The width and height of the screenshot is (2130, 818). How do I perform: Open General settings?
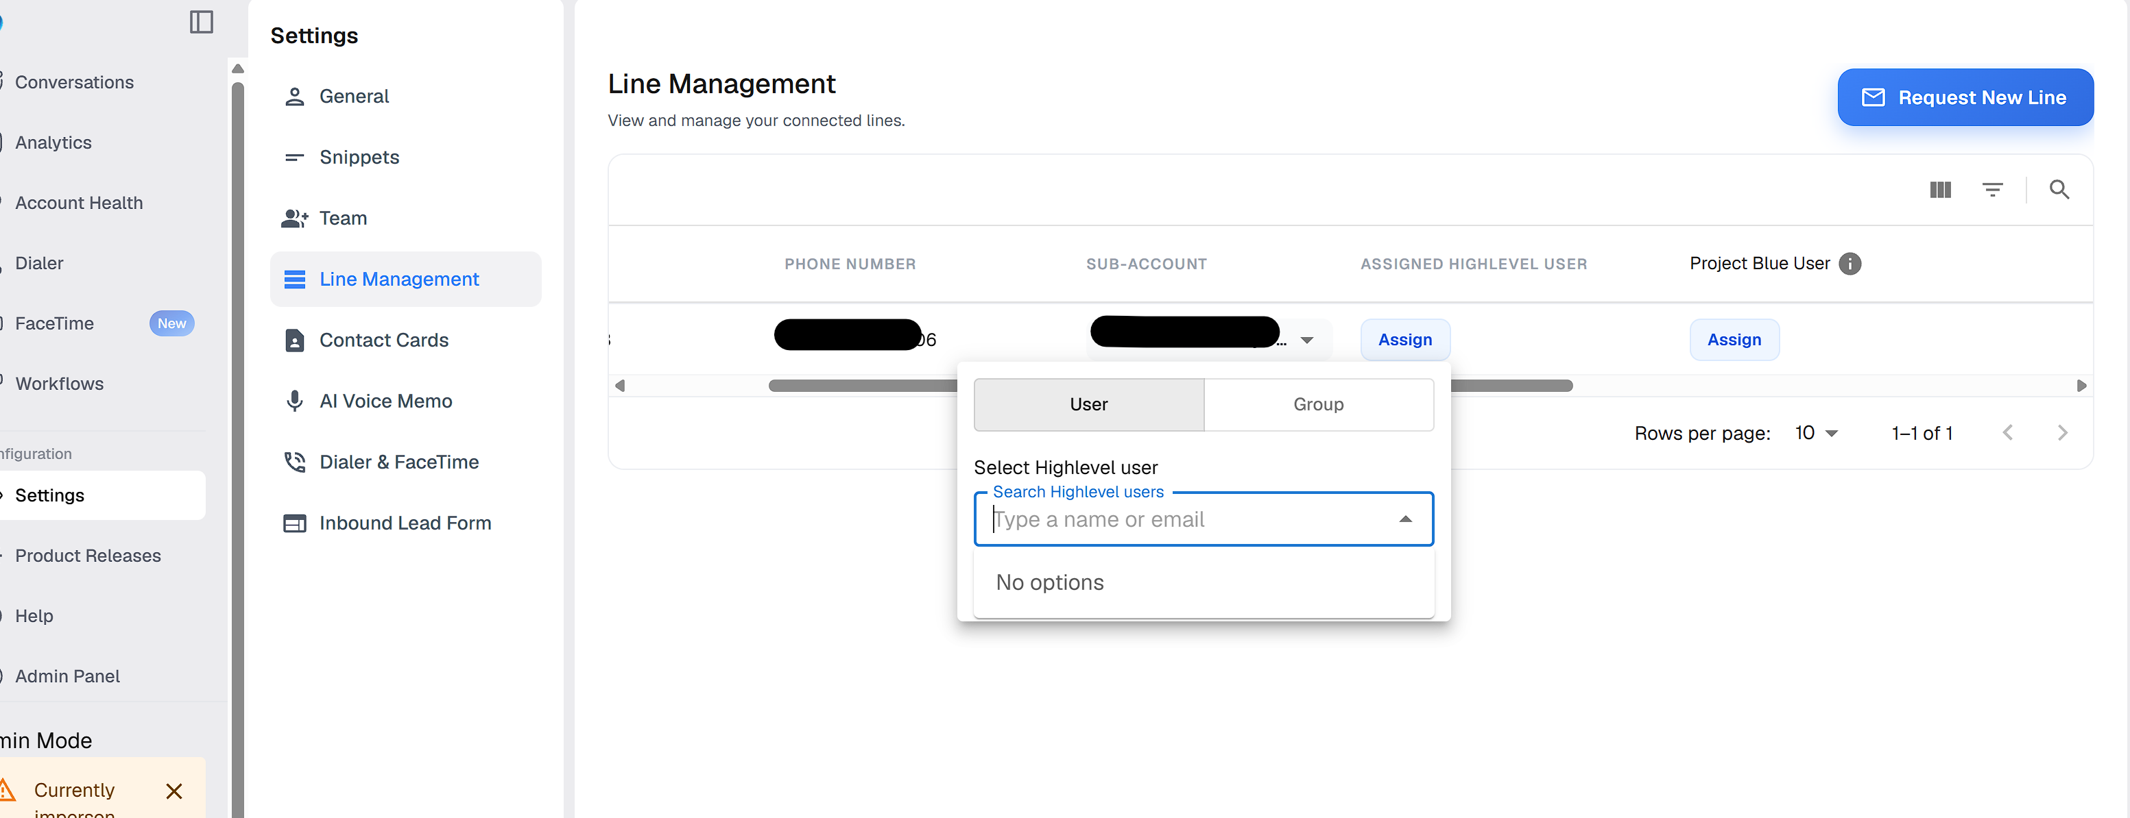pyautogui.click(x=405, y=96)
